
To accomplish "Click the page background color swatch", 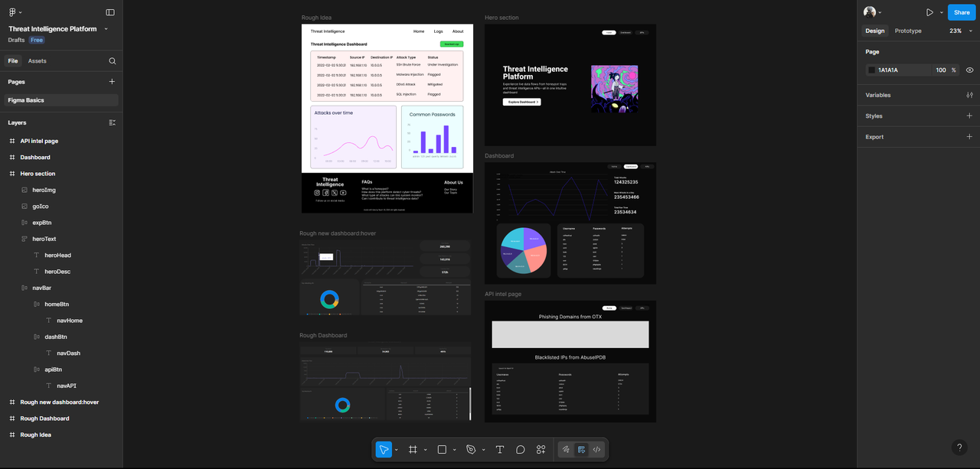I will click(x=871, y=70).
